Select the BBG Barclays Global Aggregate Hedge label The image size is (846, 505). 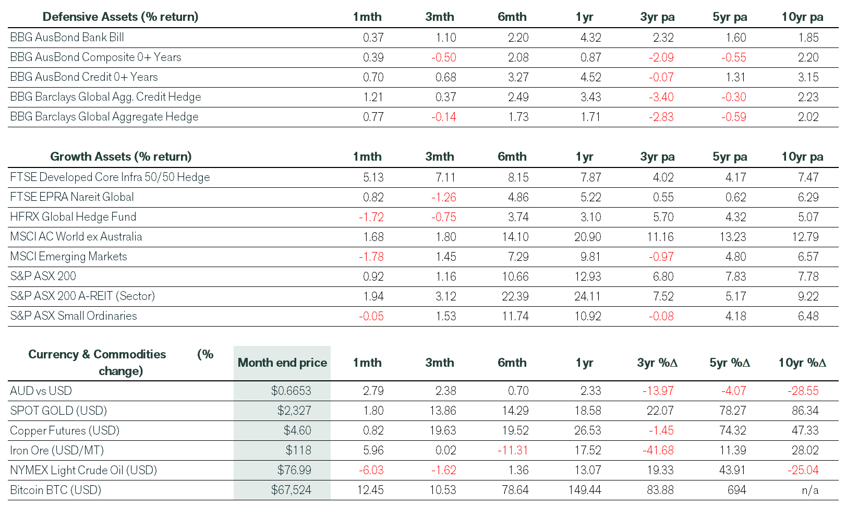point(104,117)
